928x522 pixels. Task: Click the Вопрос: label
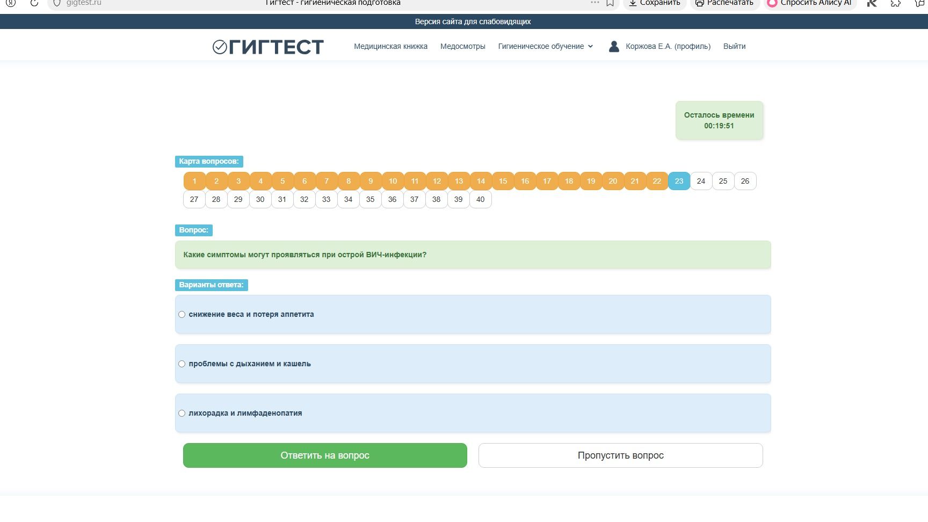pyautogui.click(x=193, y=230)
